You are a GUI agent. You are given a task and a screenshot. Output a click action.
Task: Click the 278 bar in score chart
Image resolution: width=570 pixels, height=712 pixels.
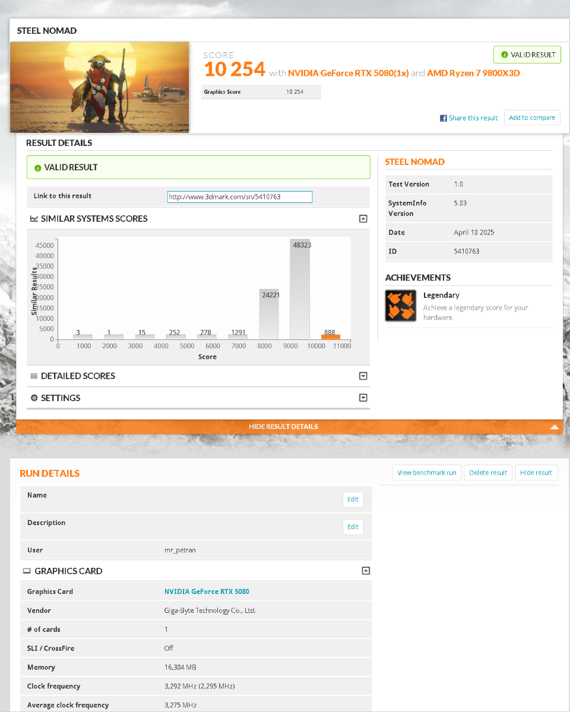(207, 336)
